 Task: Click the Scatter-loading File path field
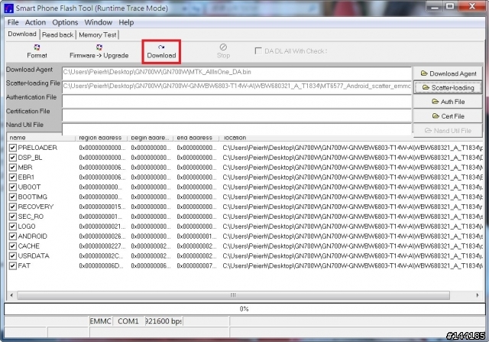tap(237, 87)
